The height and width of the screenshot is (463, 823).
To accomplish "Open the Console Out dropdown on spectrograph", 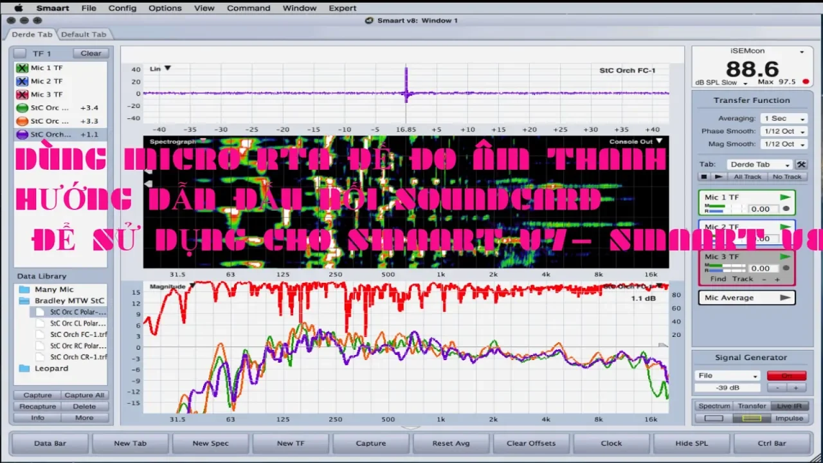I will point(637,141).
